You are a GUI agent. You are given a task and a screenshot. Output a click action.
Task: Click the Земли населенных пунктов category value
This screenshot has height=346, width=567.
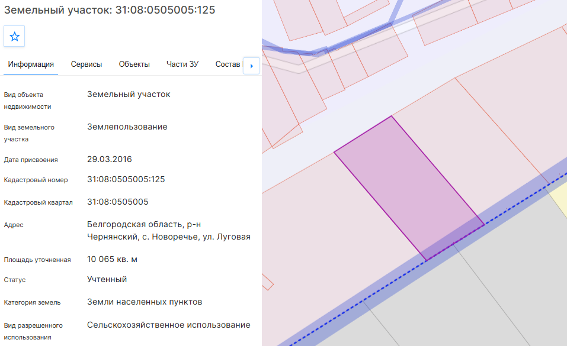145,302
